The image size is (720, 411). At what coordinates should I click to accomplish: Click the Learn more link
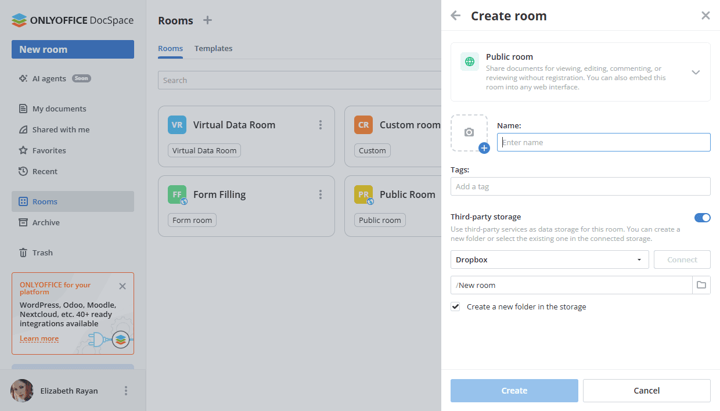[x=39, y=338]
